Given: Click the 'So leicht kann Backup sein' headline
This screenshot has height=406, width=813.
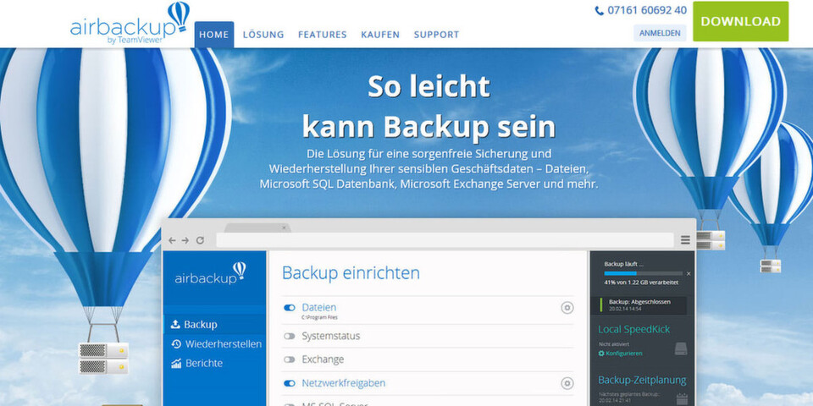Looking at the screenshot, I should tap(429, 107).
